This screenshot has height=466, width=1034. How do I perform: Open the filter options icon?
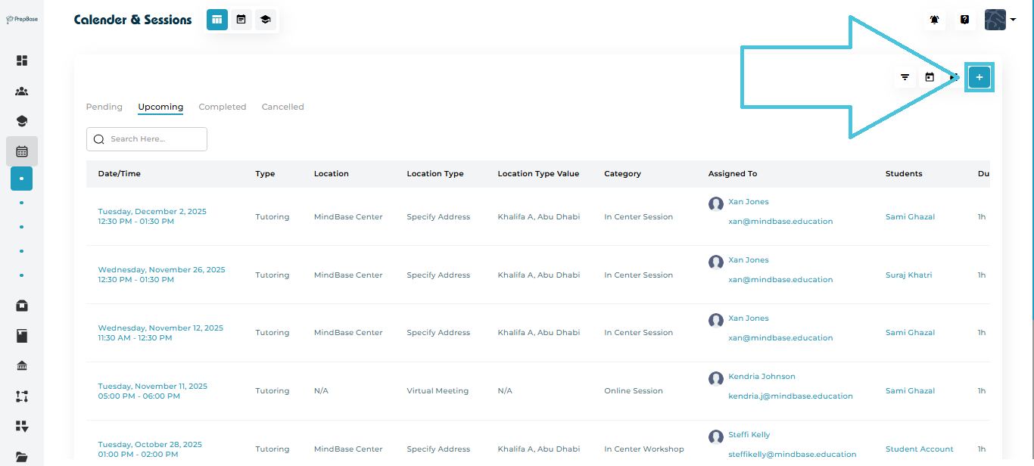pos(905,77)
